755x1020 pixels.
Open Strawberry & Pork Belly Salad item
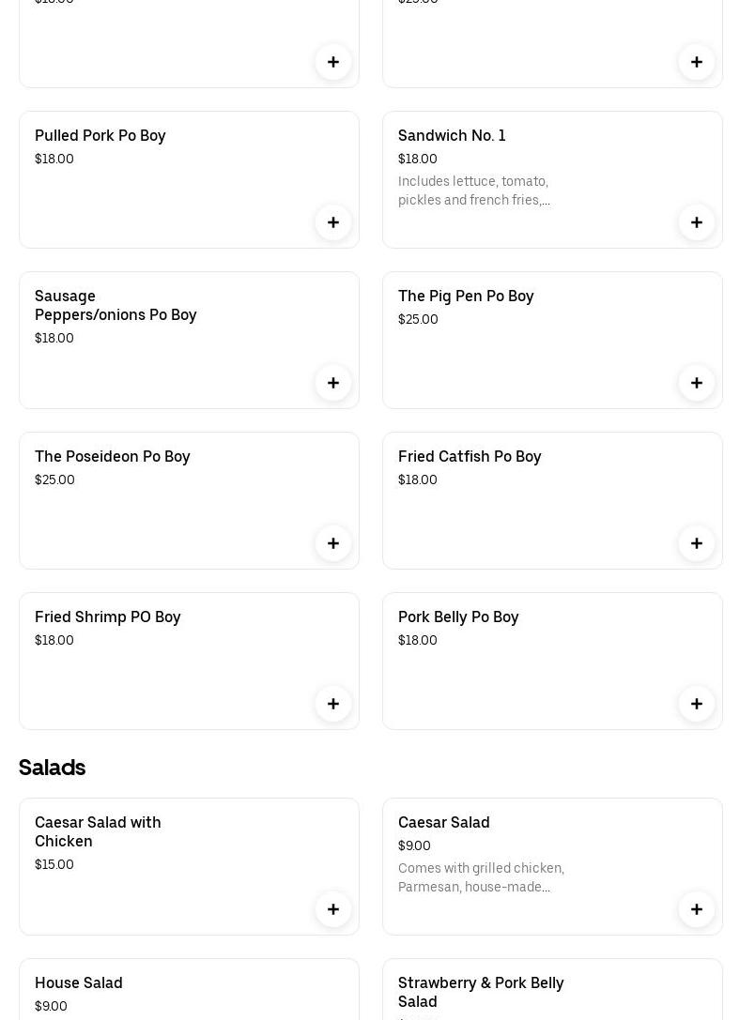[x=481, y=991]
